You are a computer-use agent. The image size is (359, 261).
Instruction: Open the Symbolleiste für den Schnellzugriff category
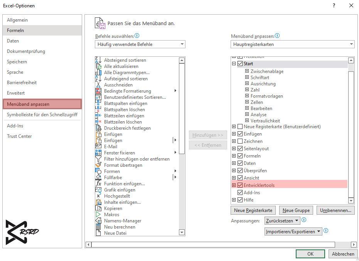[42, 115]
